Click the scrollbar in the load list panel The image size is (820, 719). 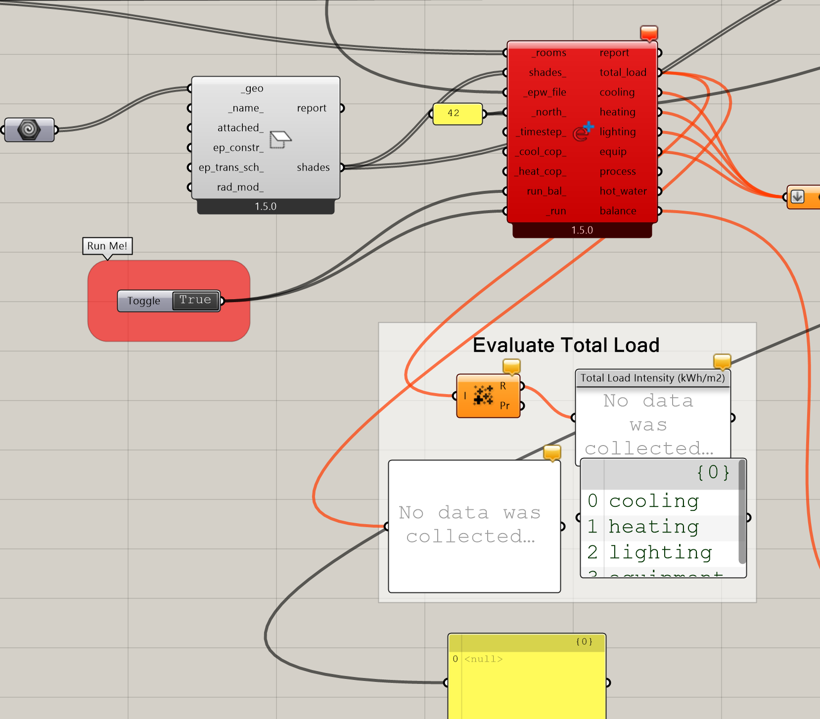click(742, 512)
